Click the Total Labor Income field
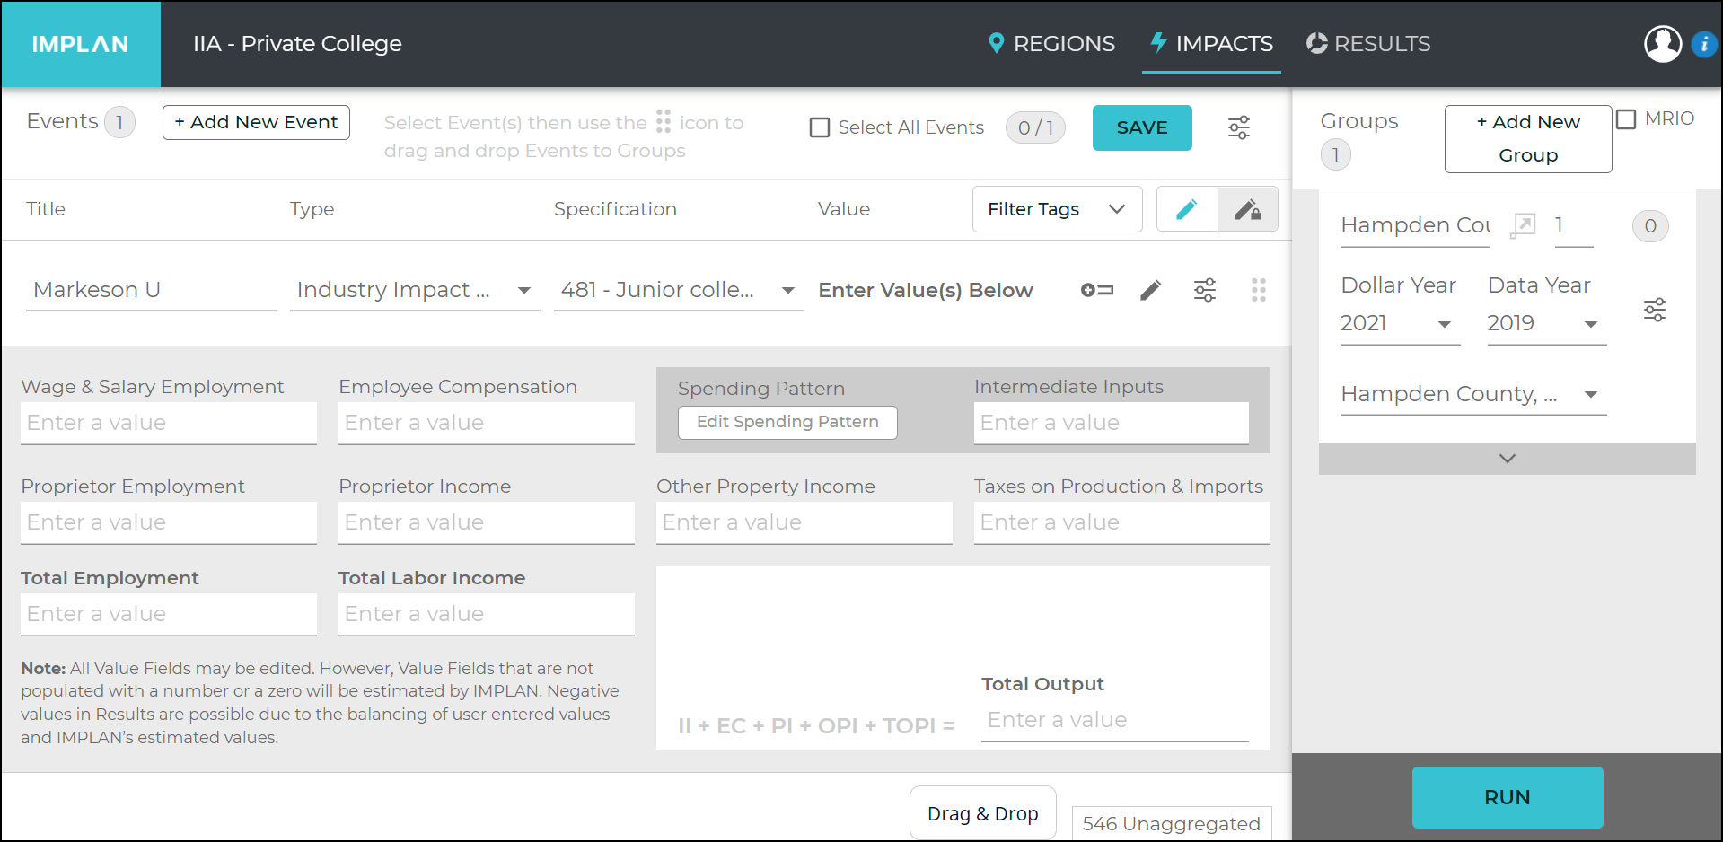This screenshot has height=842, width=1723. pyautogui.click(x=487, y=614)
